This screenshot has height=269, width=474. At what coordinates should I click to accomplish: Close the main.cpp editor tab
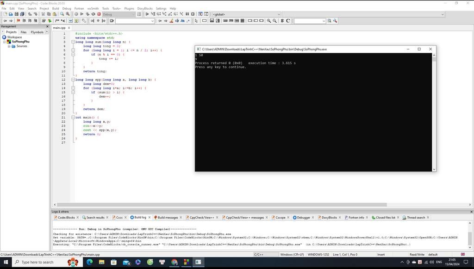69,28
